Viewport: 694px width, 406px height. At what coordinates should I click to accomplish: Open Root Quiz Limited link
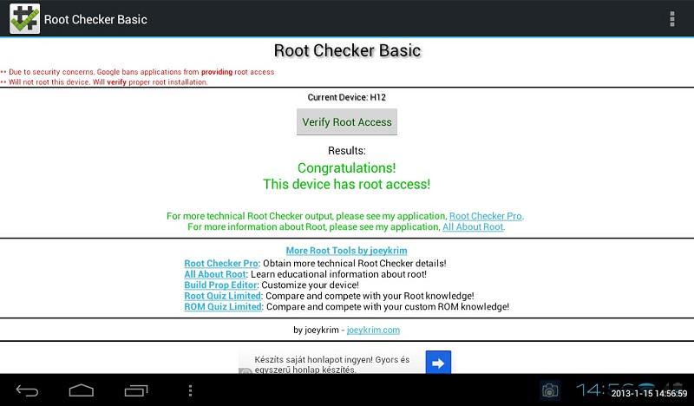[223, 296]
